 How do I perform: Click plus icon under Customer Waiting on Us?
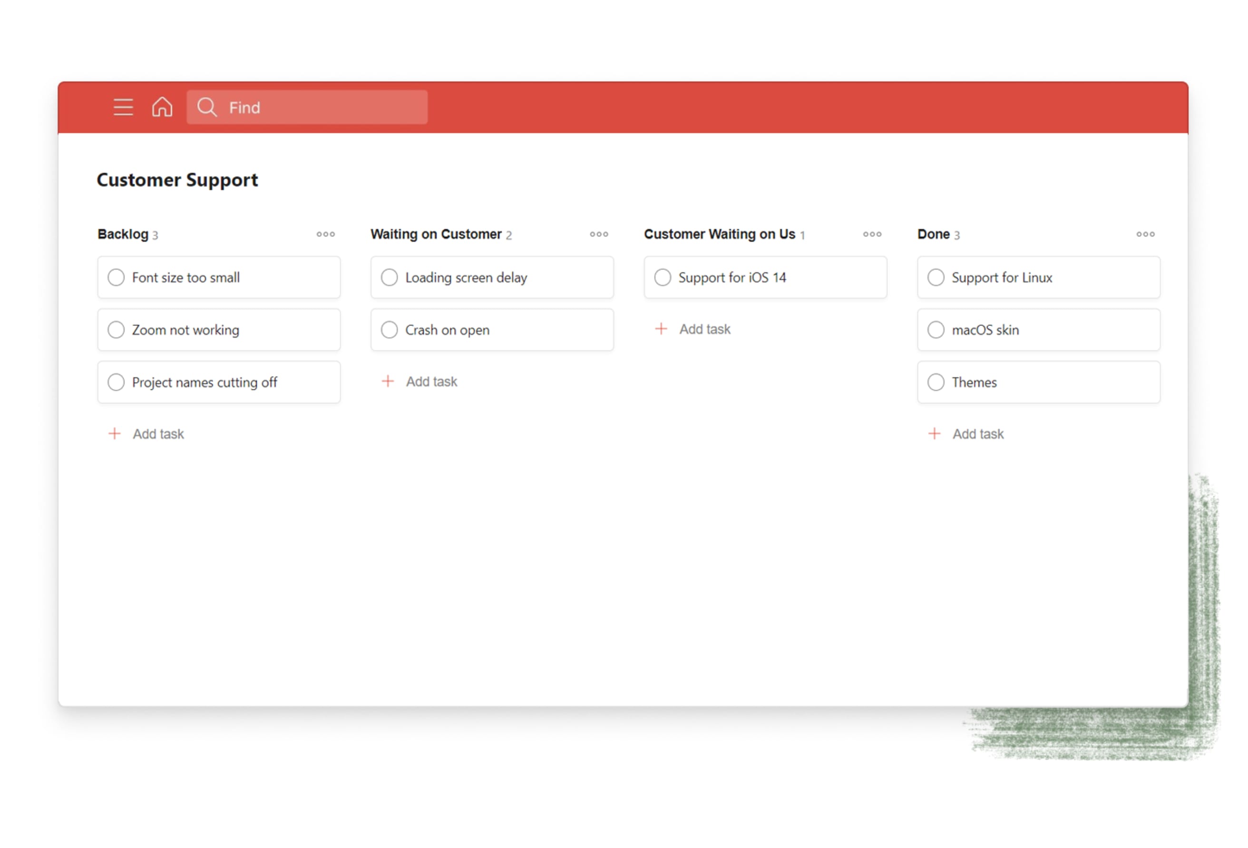[x=661, y=329]
